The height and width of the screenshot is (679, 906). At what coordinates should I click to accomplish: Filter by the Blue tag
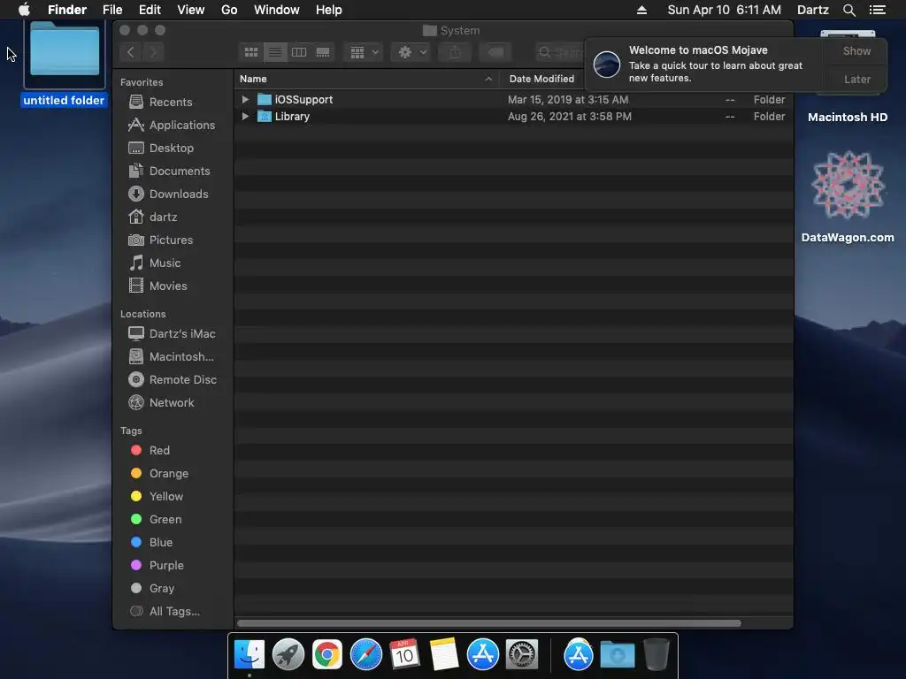(x=161, y=542)
